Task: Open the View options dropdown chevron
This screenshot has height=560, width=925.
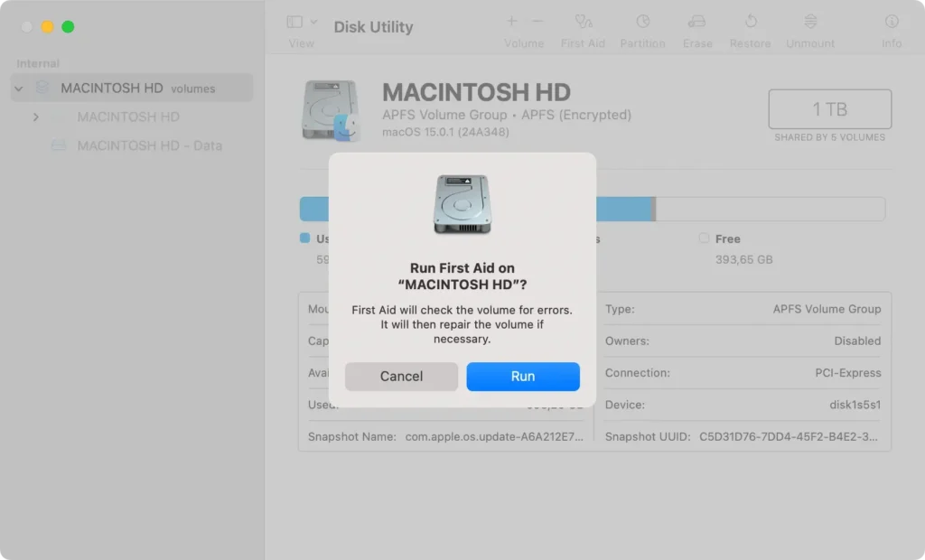Action: pyautogui.click(x=313, y=22)
